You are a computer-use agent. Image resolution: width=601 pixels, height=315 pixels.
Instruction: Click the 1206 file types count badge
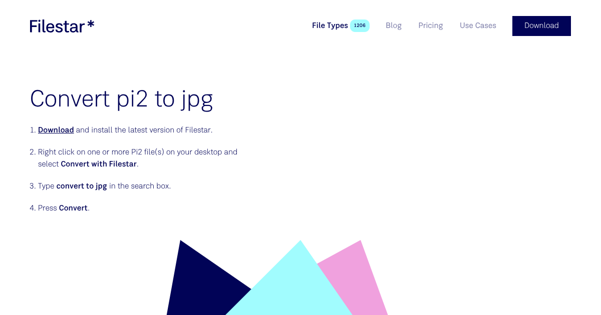pyautogui.click(x=360, y=25)
